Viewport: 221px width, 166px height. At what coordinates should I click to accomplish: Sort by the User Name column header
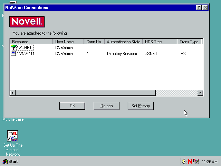pyautogui.click(x=68, y=42)
